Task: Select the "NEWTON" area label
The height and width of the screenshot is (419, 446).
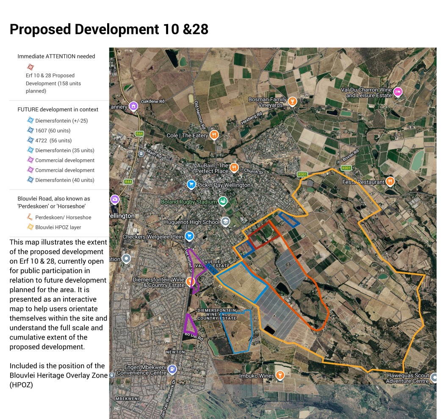Action: (175, 352)
